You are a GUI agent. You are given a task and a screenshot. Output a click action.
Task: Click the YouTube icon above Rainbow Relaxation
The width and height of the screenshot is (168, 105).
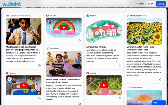[48, 15]
